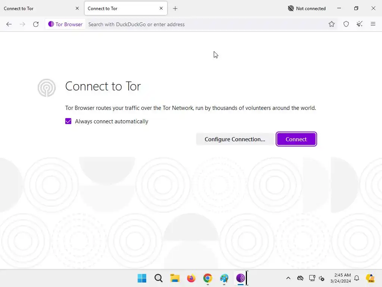The height and width of the screenshot is (287, 382).
Task: Click the forward navigation arrow
Action: click(x=22, y=24)
